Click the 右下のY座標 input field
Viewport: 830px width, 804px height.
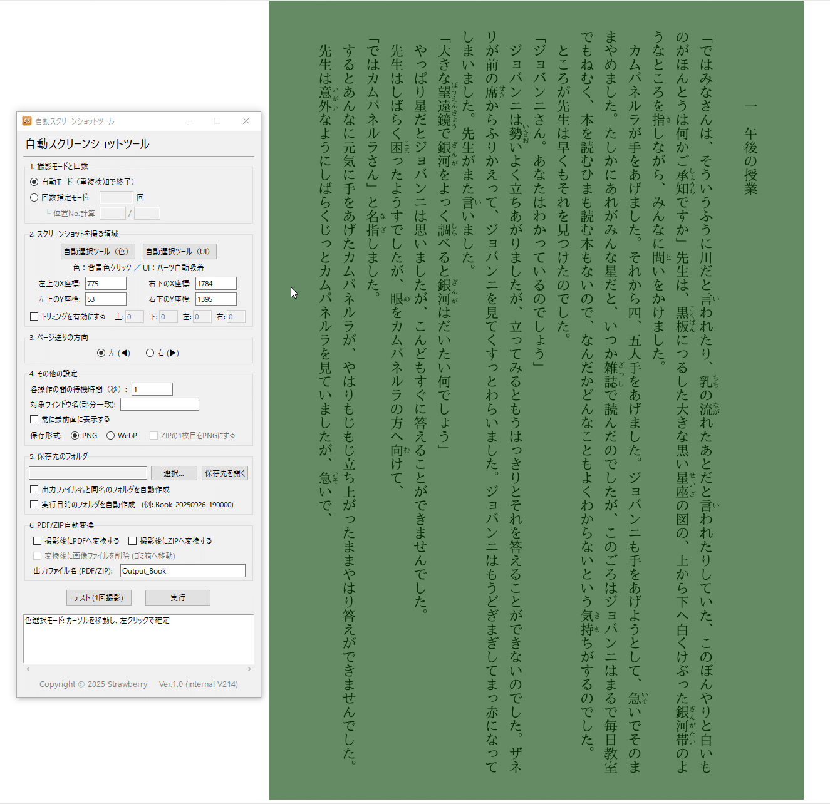(x=215, y=299)
